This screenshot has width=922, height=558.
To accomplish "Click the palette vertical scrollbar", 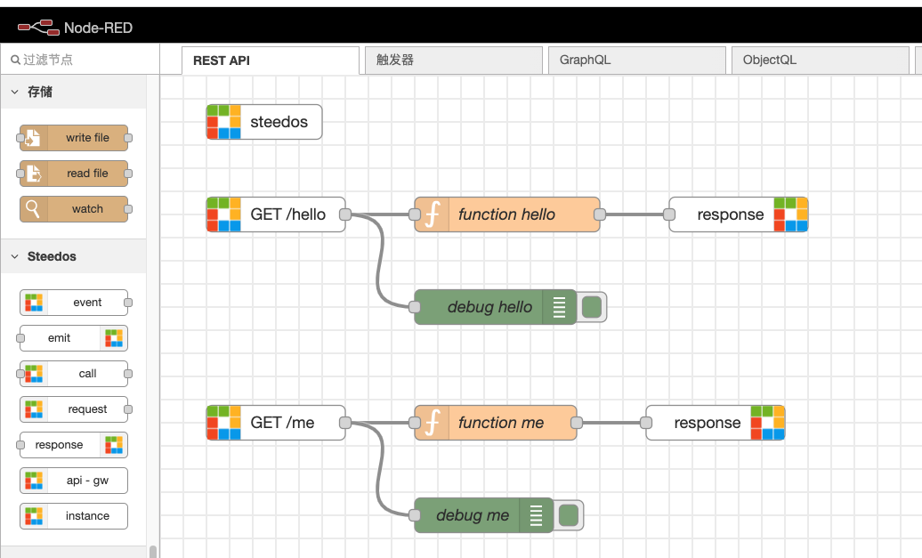I will (x=152, y=551).
